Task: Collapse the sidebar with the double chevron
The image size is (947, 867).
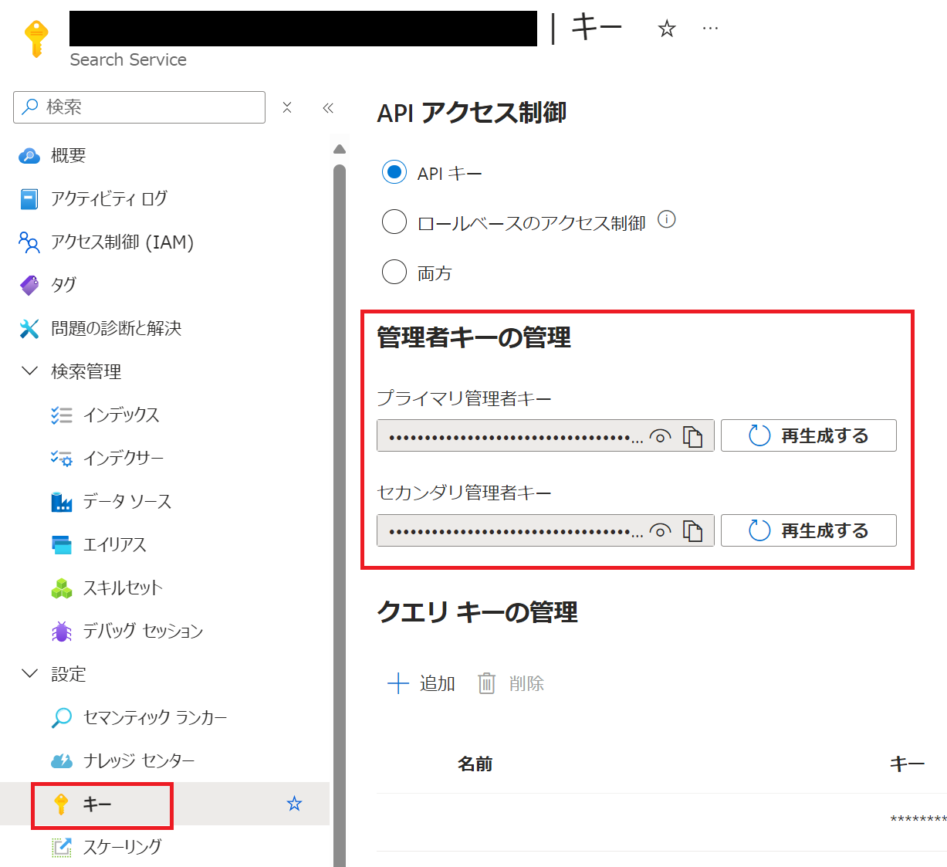Action: (x=327, y=108)
